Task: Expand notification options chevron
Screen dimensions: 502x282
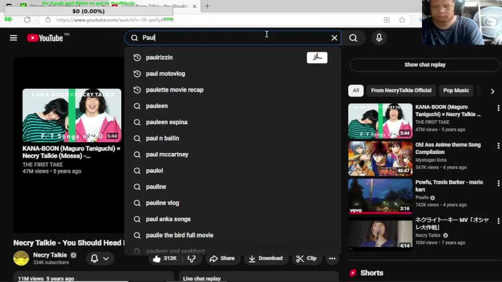Action: 106,258
